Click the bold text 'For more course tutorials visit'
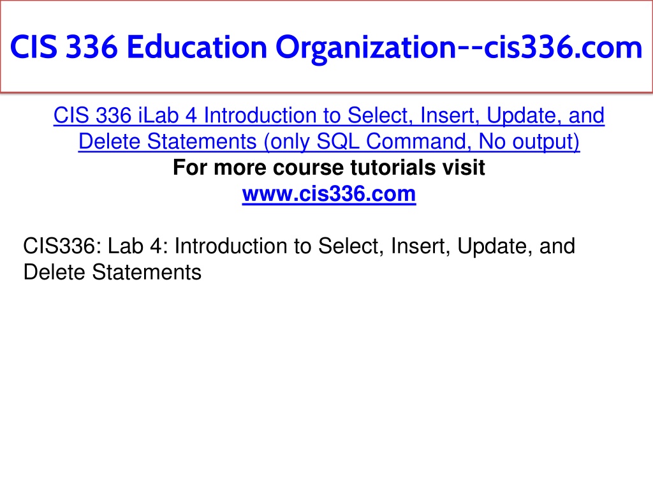Image resolution: width=653 pixels, height=490 pixels. pos(329,168)
